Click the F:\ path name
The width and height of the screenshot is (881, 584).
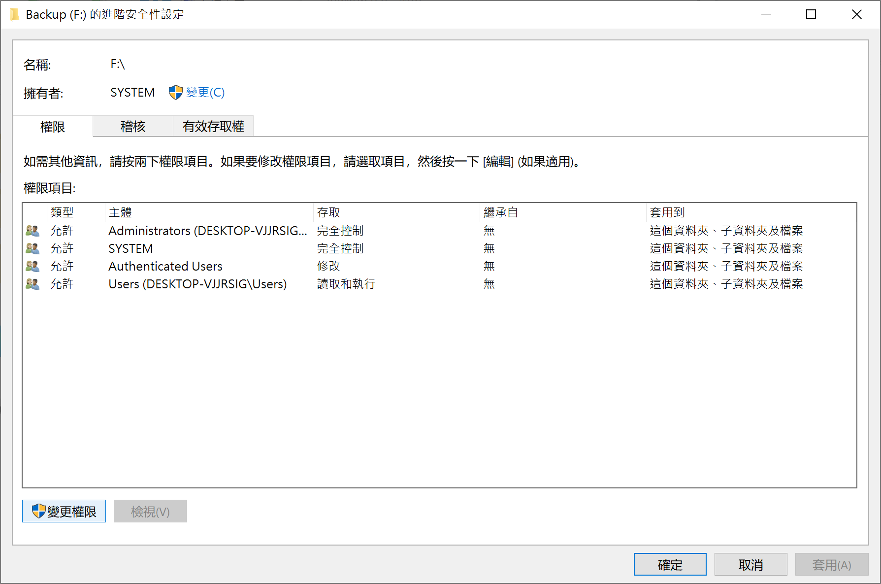tap(118, 64)
